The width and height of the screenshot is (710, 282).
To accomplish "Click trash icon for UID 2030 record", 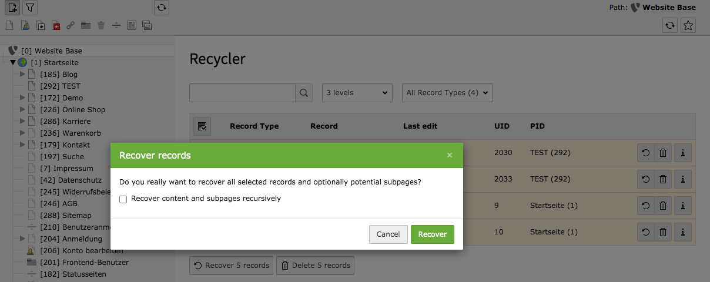I will point(663,153).
